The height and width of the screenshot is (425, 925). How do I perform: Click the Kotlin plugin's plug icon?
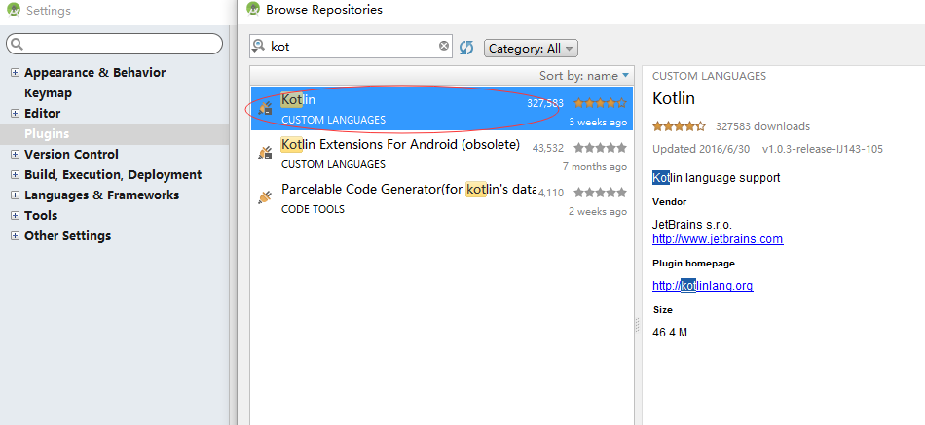[266, 107]
